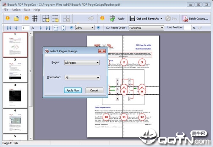Add vertical cut line icon
This screenshot has height=147, width=213.
tap(55, 19)
